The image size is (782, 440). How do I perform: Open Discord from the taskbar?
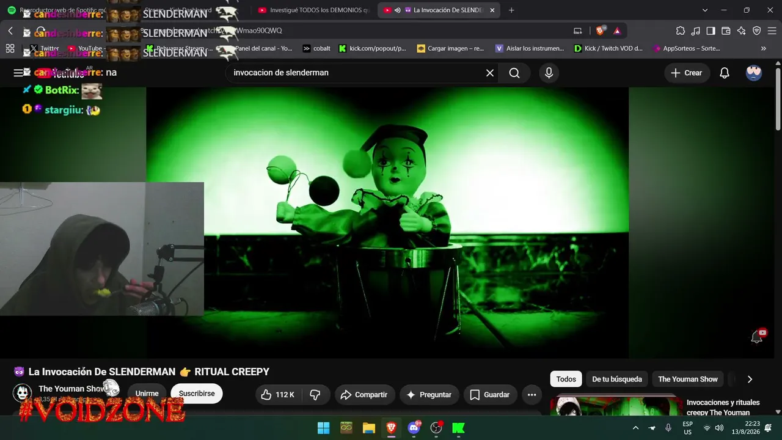(414, 428)
